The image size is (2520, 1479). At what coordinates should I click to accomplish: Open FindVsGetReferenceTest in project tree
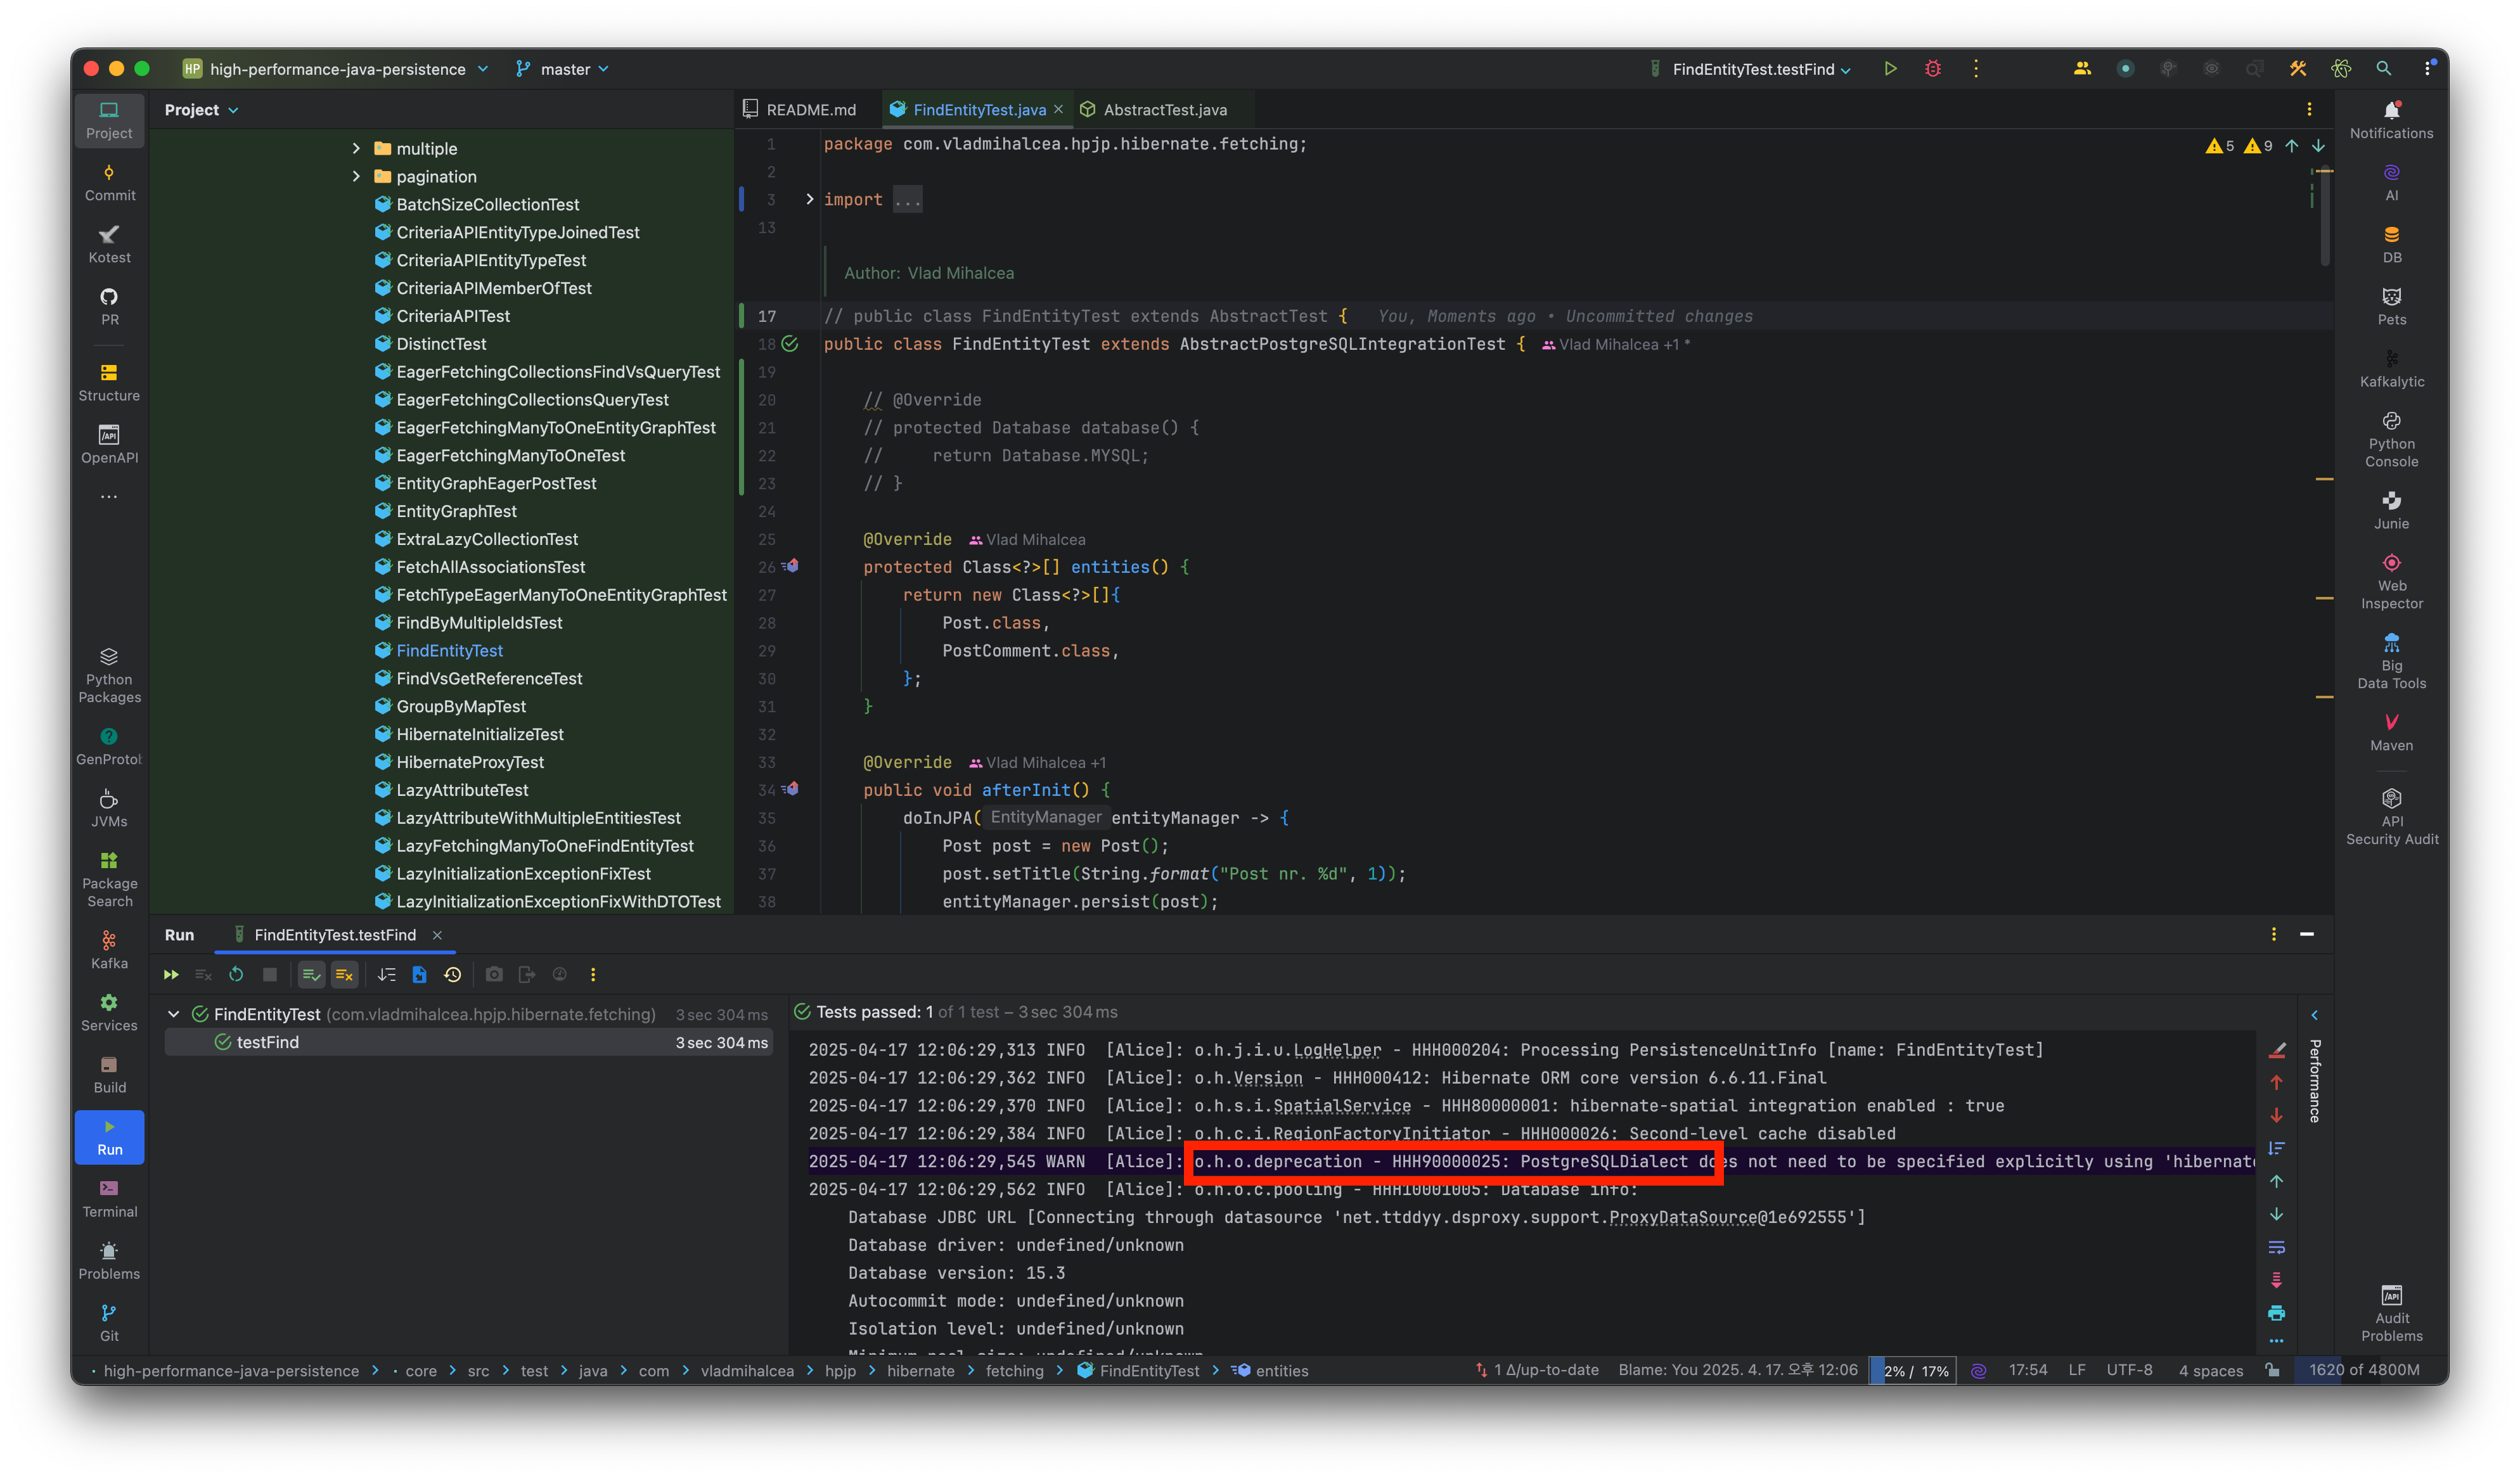pos(488,678)
